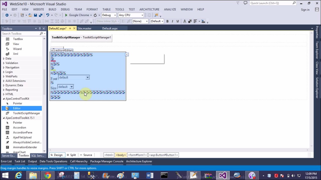321x180 pixels.
Task: Open the Package Manager Console tab
Action: (107, 161)
